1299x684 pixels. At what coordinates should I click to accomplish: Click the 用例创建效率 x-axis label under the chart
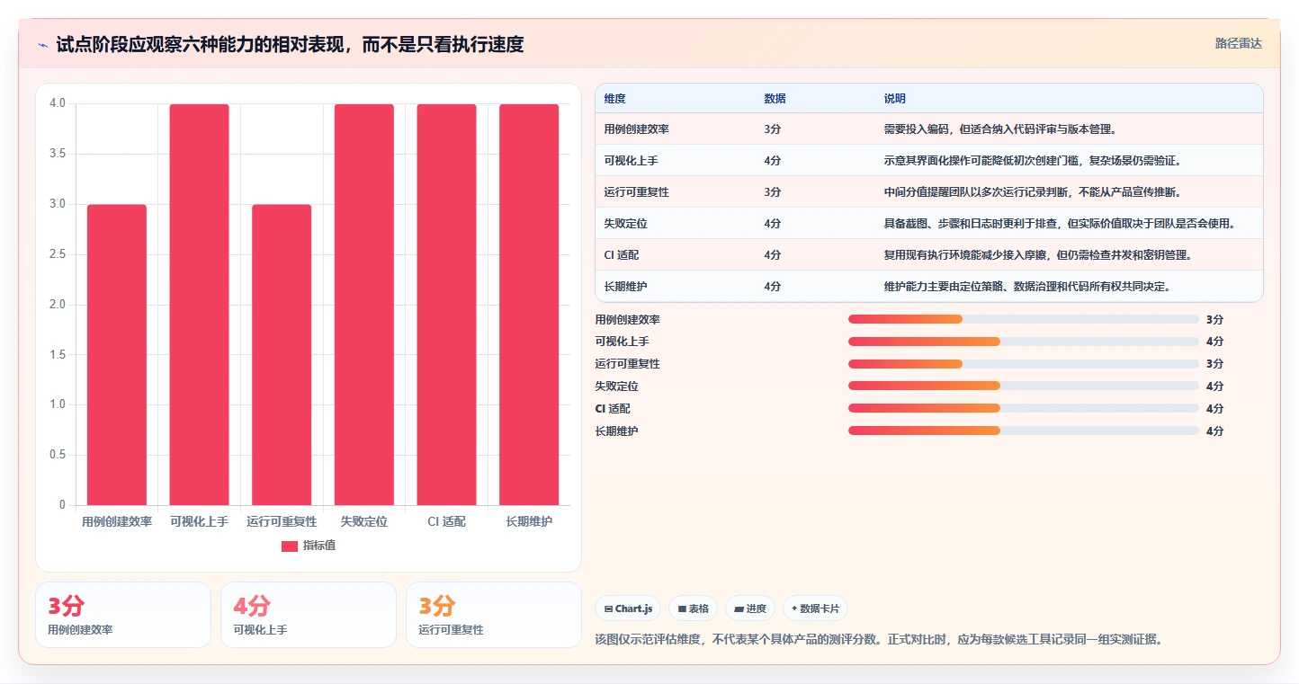(117, 521)
